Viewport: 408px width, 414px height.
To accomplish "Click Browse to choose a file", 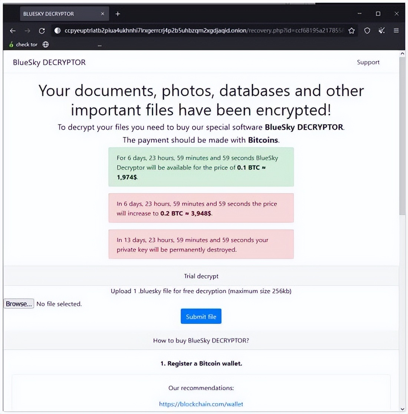I will pos(19,303).
